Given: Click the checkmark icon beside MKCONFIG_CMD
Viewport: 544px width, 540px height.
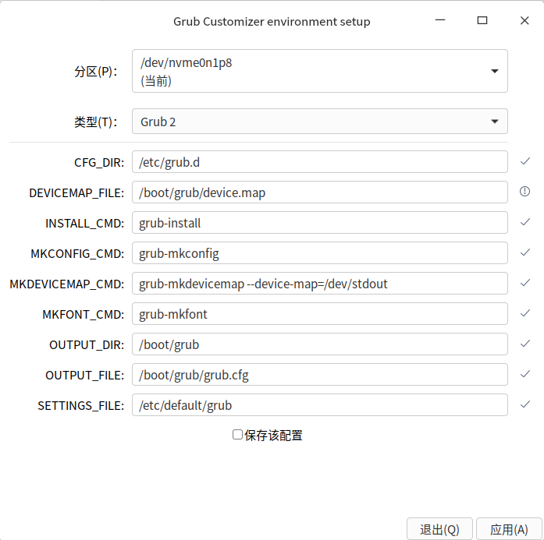Looking at the screenshot, I should 525,252.
